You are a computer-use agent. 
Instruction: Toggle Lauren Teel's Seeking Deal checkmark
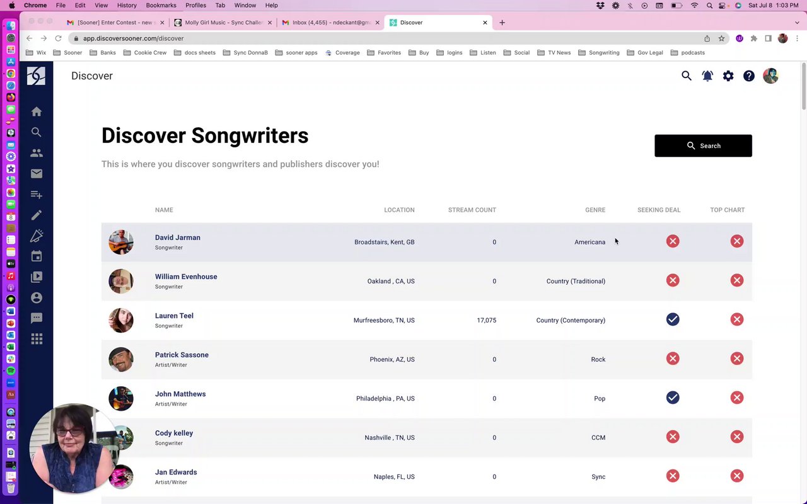673,319
